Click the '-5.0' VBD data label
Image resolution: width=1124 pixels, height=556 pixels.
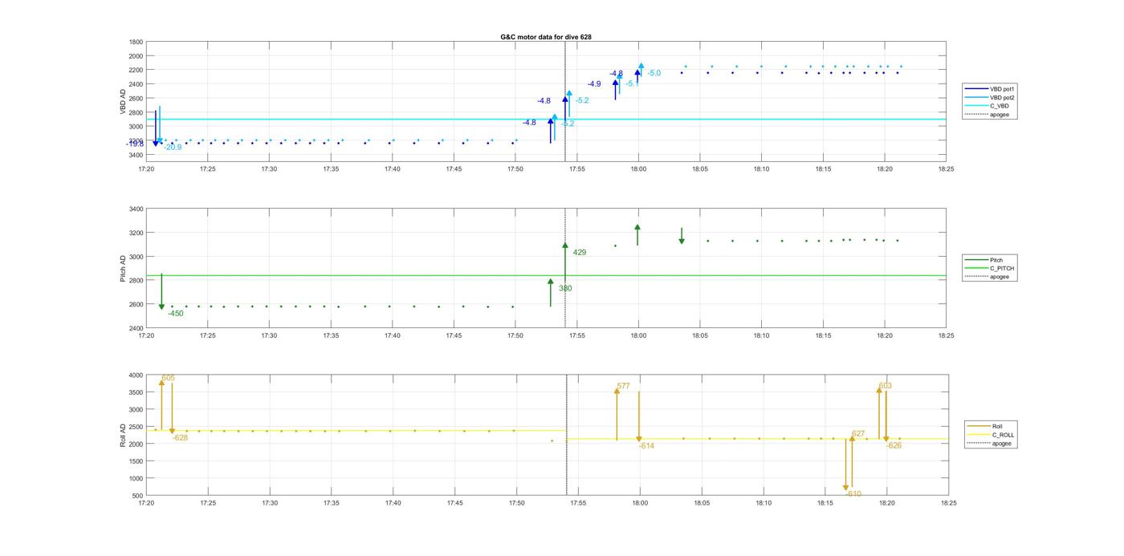654,73
